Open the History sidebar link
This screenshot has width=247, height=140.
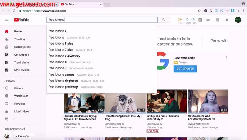(19, 88)
